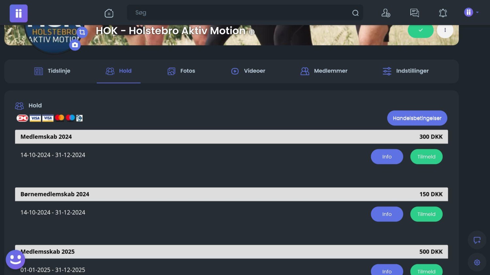Click the 500 DKK price
This screenshot has width=490, height=275.
pyautogui.click(x=431, y=252)
